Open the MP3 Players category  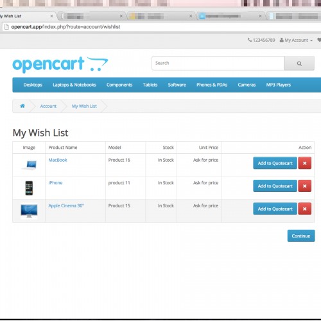coord(279,85)
